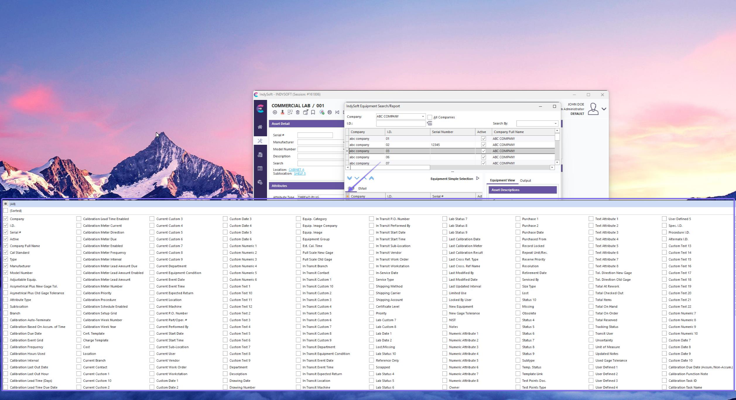This screenshot has height=400, width=736.
Task: Open the CABINET A location link
Action: [x=296, y=170]
